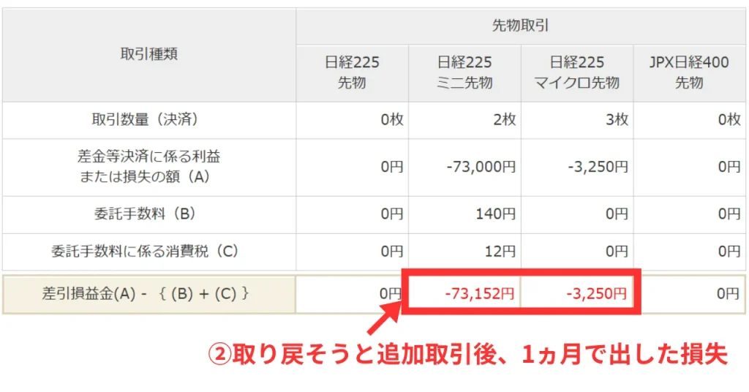Click the red -73,152円 net loss value

pyautogui.click(x=479, y=294)
